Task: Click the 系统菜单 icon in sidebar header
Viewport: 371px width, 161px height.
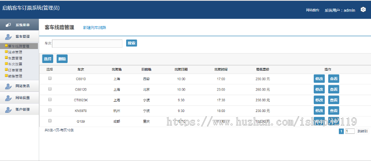Action: [8, 25]
